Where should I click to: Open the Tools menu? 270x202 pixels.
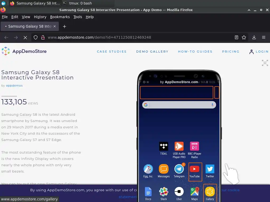click(78, 17)
